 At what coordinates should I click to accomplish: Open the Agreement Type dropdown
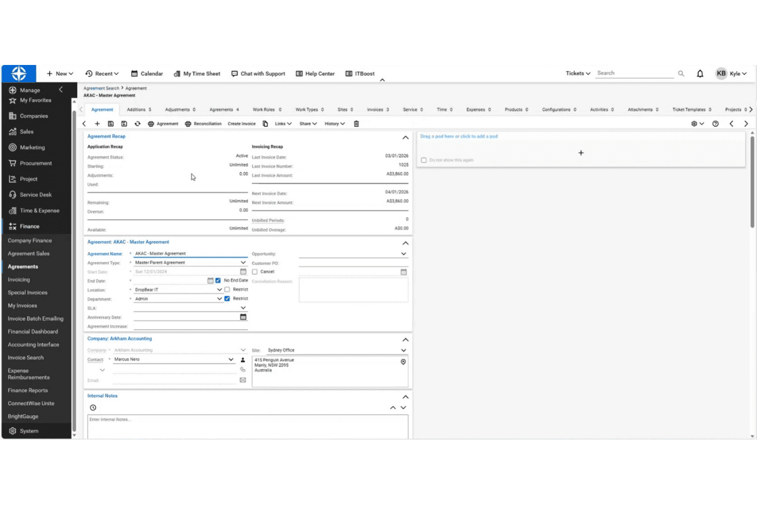click(x=243, y=262)
